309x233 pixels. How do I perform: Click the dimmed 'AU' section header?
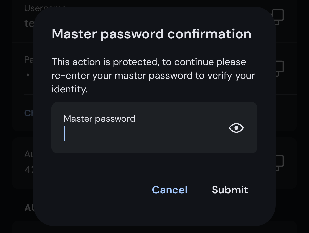29,208
